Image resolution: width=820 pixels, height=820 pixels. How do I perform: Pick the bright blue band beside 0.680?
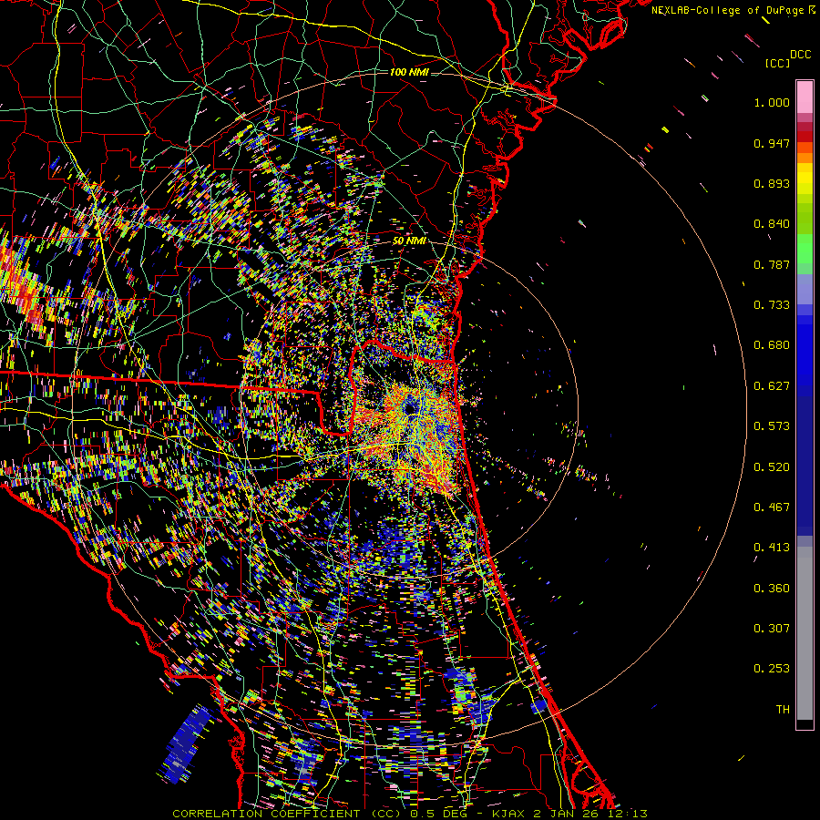click(x=805, y=348)
